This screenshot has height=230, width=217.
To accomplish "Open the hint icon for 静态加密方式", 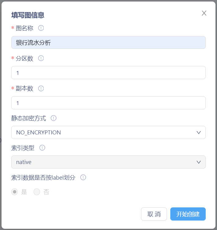I will point(53,118).
